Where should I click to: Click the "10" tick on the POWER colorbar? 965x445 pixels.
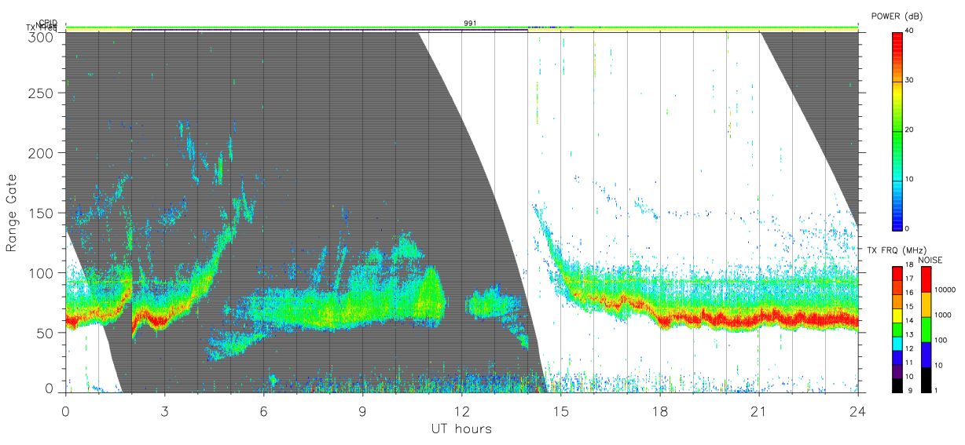point(910,180)
